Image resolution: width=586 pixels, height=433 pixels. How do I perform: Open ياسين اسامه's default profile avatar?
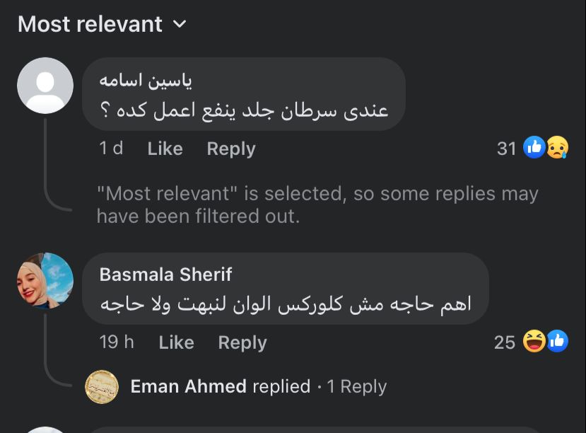point(45,86)
